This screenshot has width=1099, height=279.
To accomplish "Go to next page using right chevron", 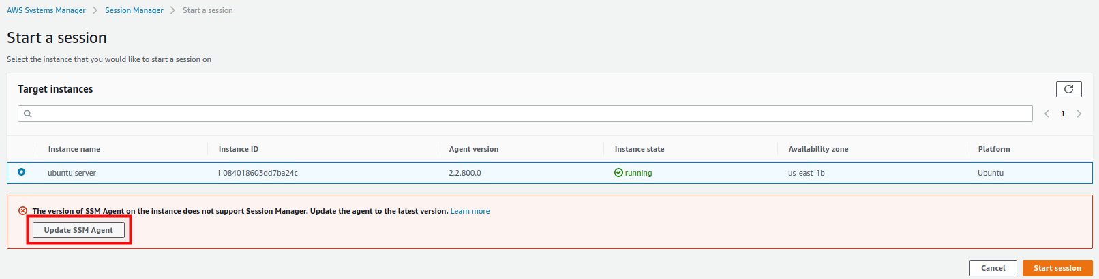I will tap(1079, 114).
